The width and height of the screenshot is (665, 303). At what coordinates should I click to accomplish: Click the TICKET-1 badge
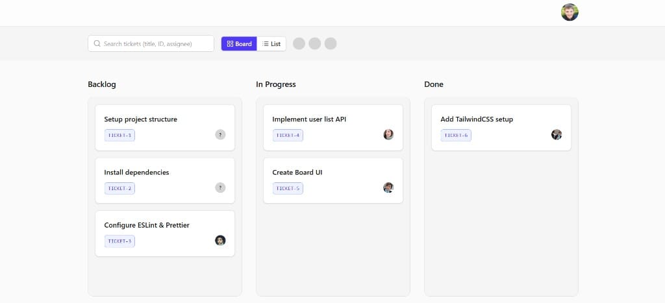[x=119, y=135]
